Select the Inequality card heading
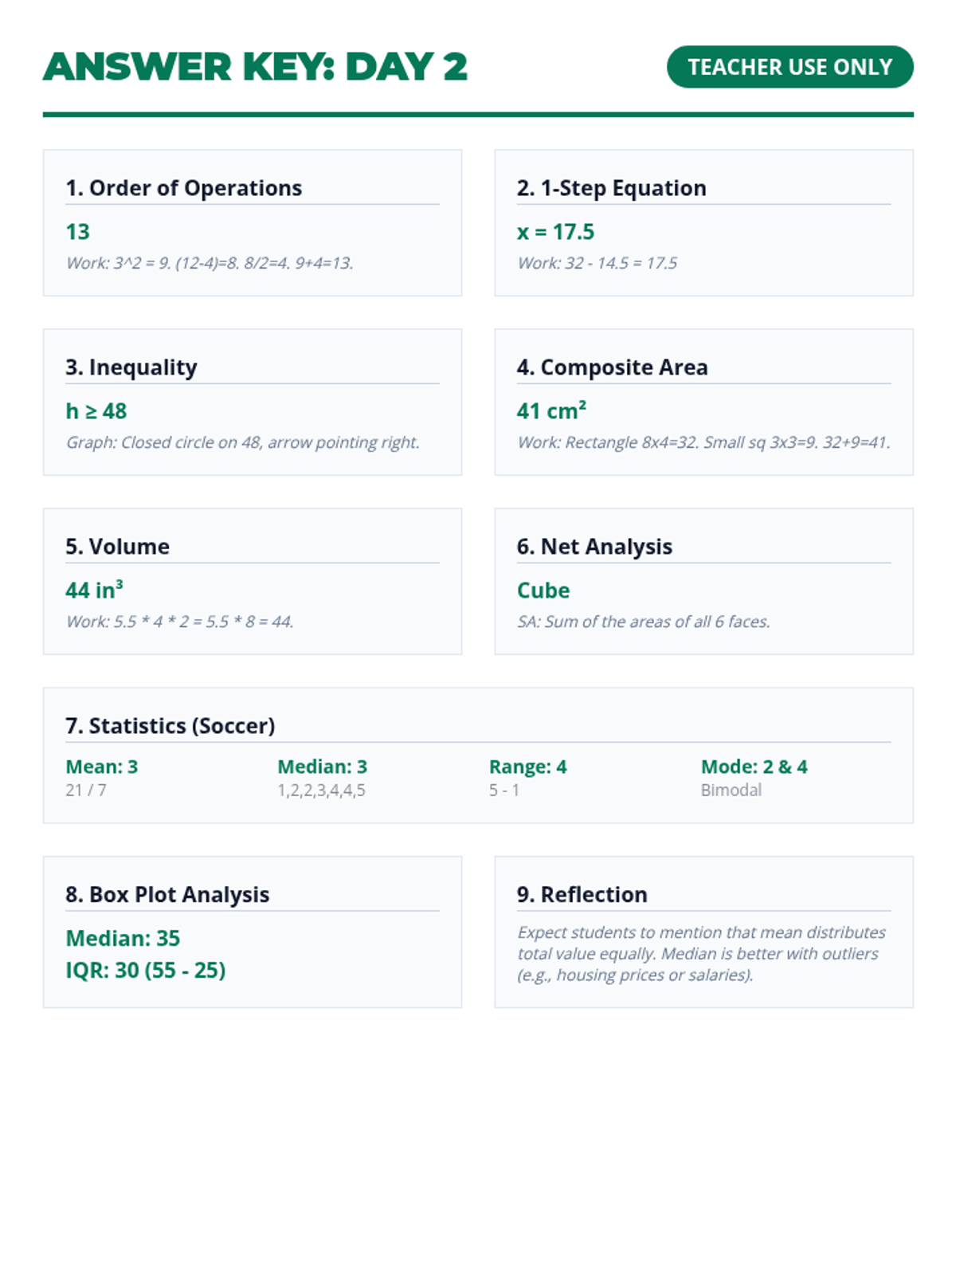This screenshot has height=1275, width=956. pos(131,367)
